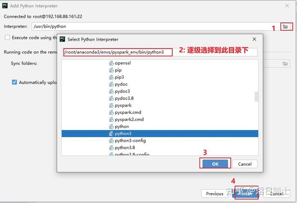Open the interpreter path browse folder icon
Image resolution: width=297 pixels, height=203 pixels.
coord(286,27)
